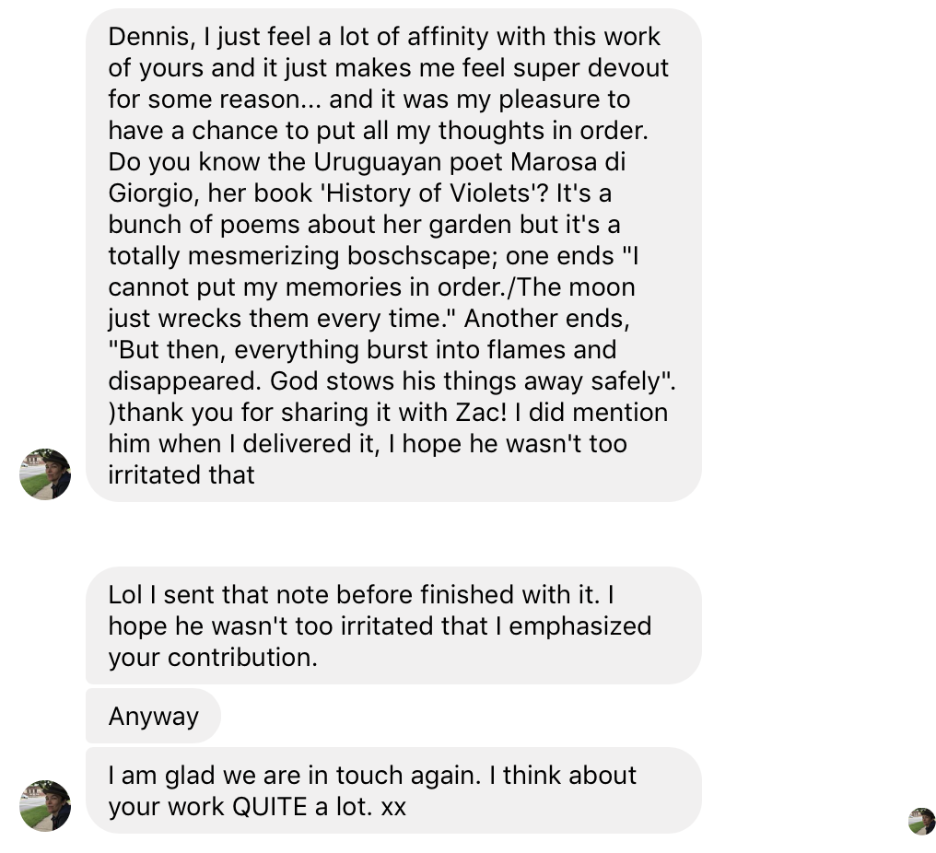Image resolution: width=936 pixels, height=853 pixels.
Task: Click the 'Anyway' message bubble
Action: tap(153, 716)
